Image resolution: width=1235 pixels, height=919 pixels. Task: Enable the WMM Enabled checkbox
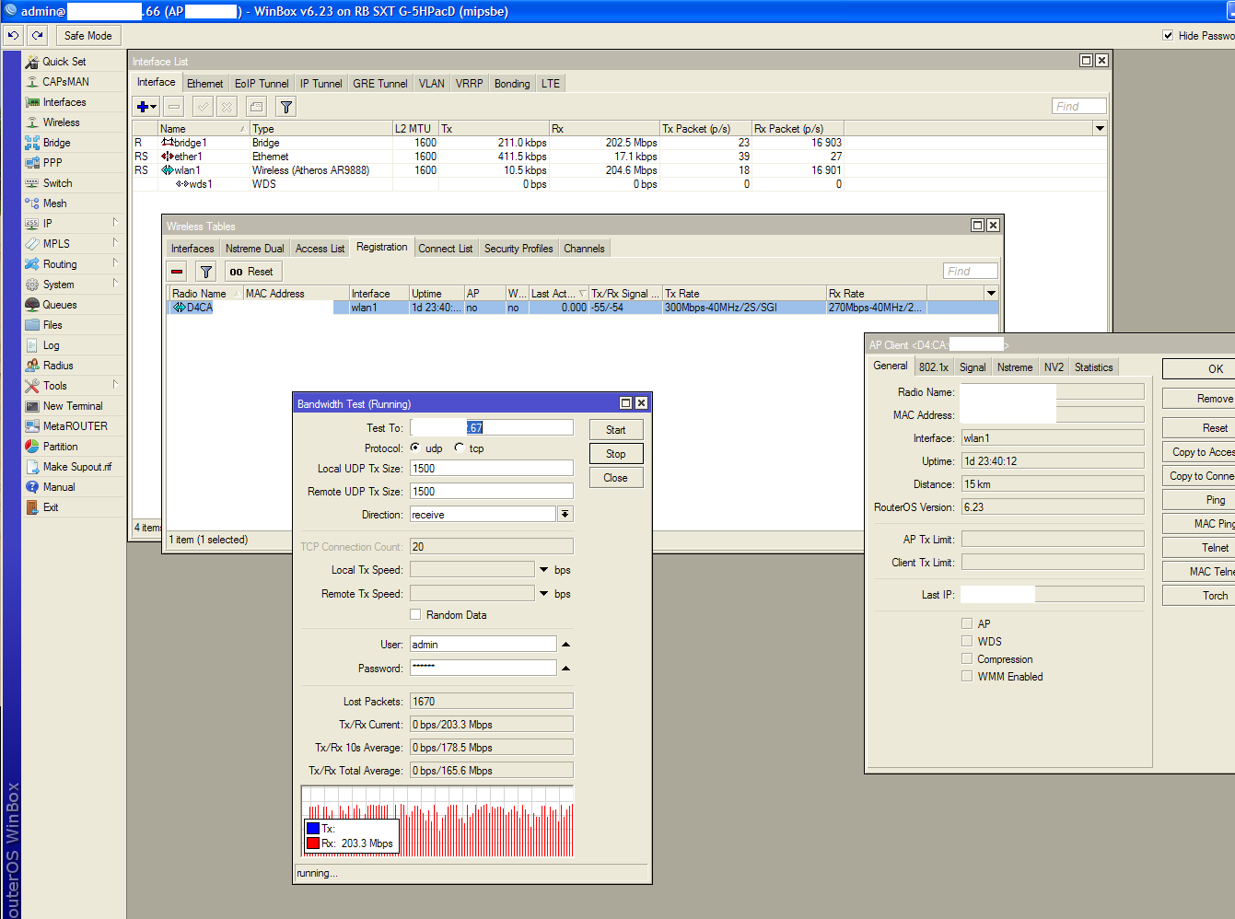pyautogui.click(x=967, y=676)
